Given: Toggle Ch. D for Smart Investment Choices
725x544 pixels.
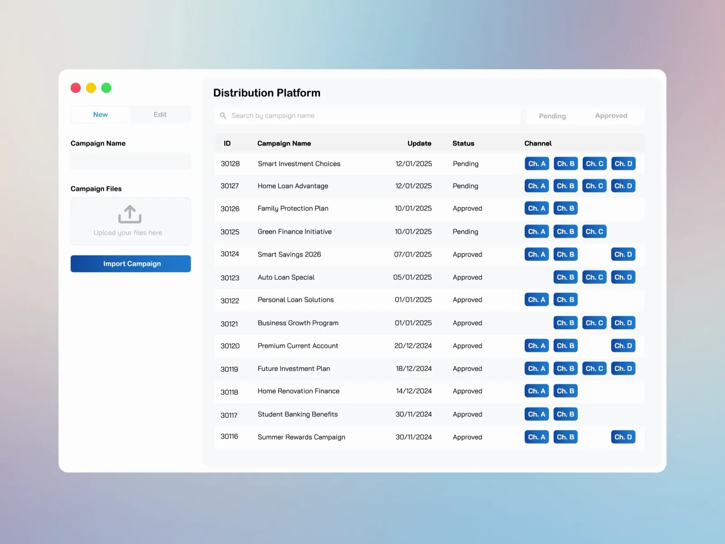Looking at the screenshot, I should coord(623,164).
